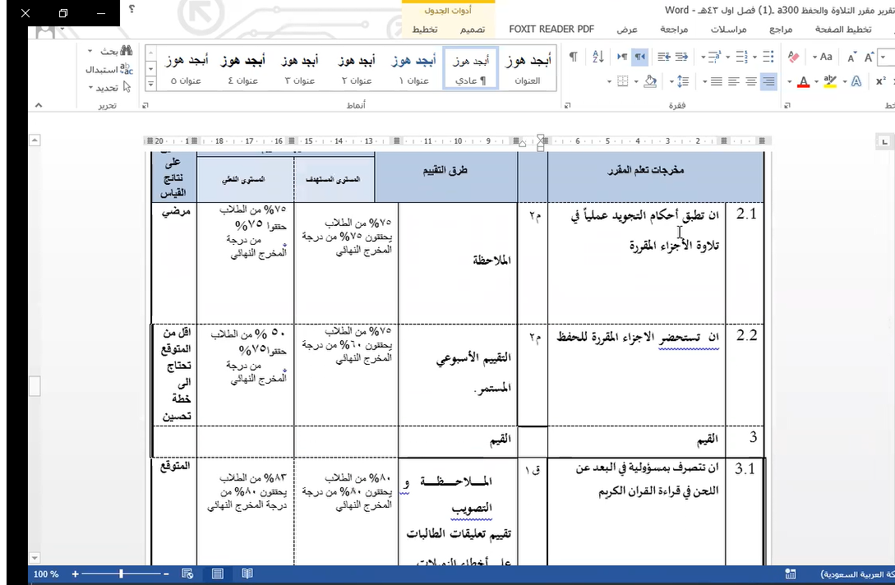Click the justify text alignment icon

click(x=715, y=81)
